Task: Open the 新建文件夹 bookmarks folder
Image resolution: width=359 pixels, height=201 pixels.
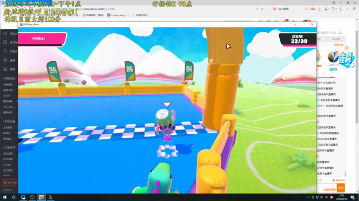Action: pos(140,15)
